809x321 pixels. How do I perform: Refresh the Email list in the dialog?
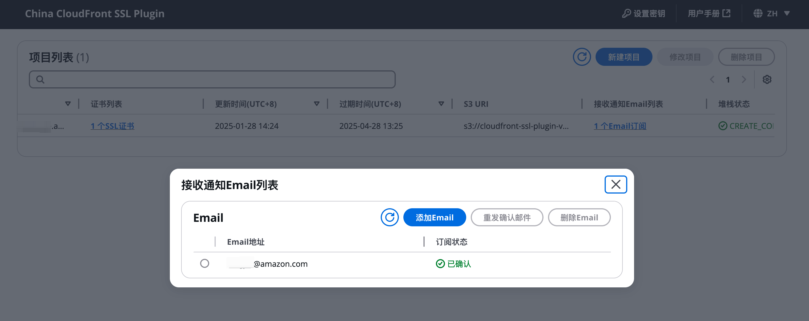pyautogui.click(x=389, y=217)
